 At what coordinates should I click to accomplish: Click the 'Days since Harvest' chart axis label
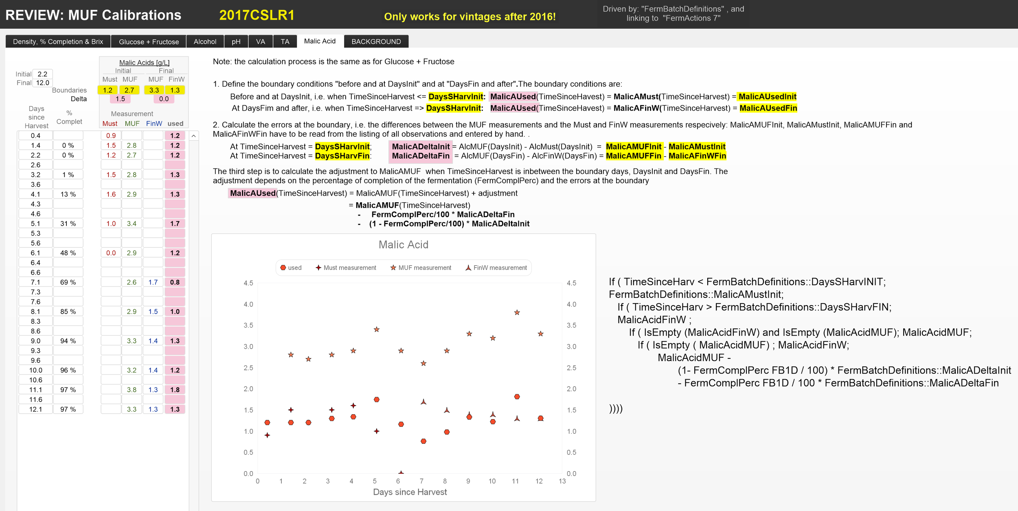click(x=410, y=492)
